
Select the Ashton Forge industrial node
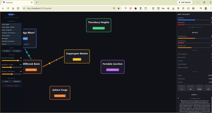(60, 93)
